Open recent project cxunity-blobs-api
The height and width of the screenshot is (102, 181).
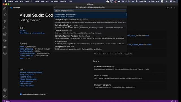26,56
